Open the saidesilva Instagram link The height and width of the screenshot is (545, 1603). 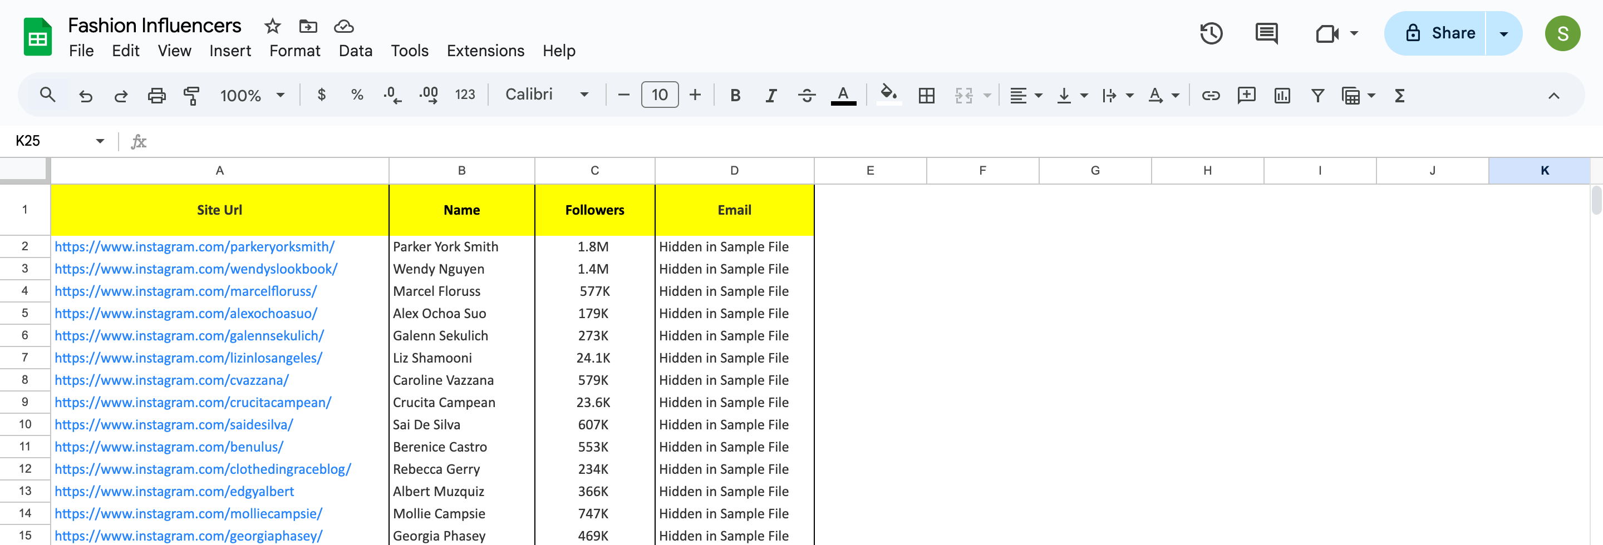pyautogui.click(x=174, y=424)
